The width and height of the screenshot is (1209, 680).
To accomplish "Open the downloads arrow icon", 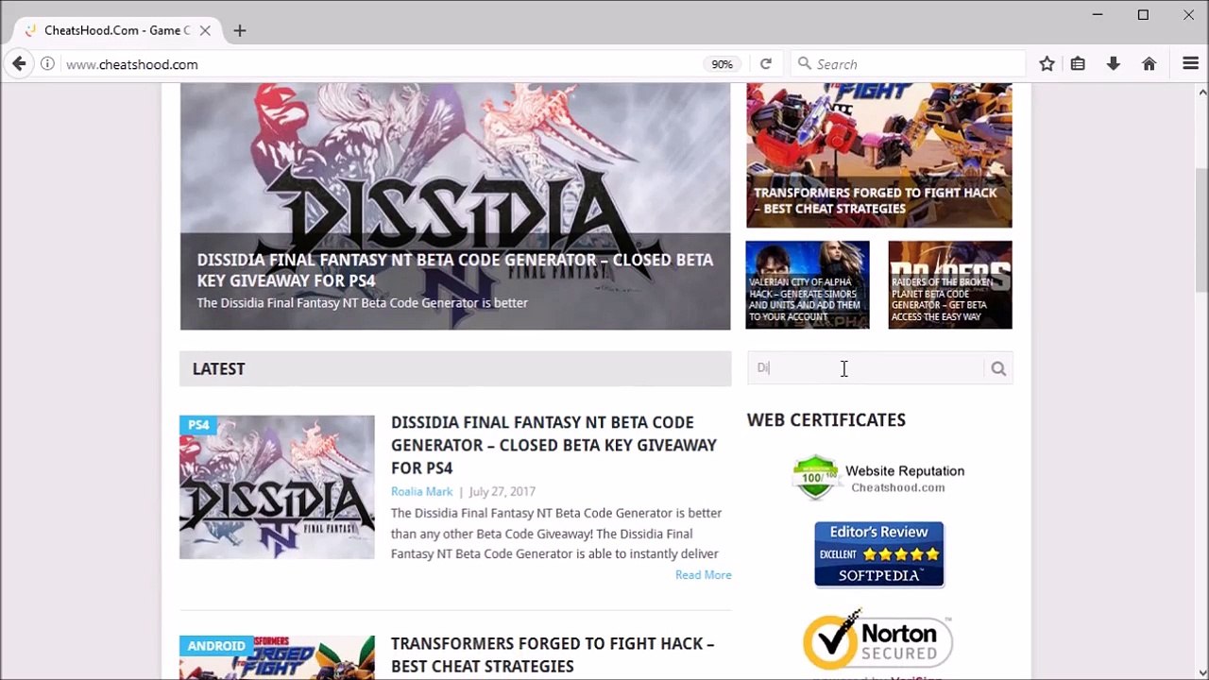I will coord(1114,64).
